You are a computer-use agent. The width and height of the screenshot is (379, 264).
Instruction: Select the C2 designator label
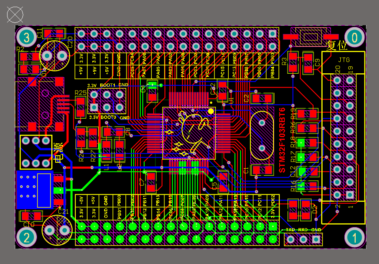tap(246, 98)
